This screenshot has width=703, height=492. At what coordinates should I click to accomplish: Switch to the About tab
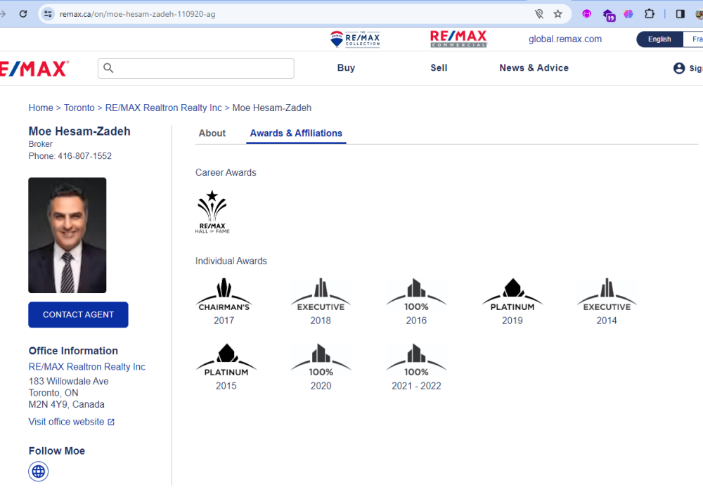[x=212, y=134]
